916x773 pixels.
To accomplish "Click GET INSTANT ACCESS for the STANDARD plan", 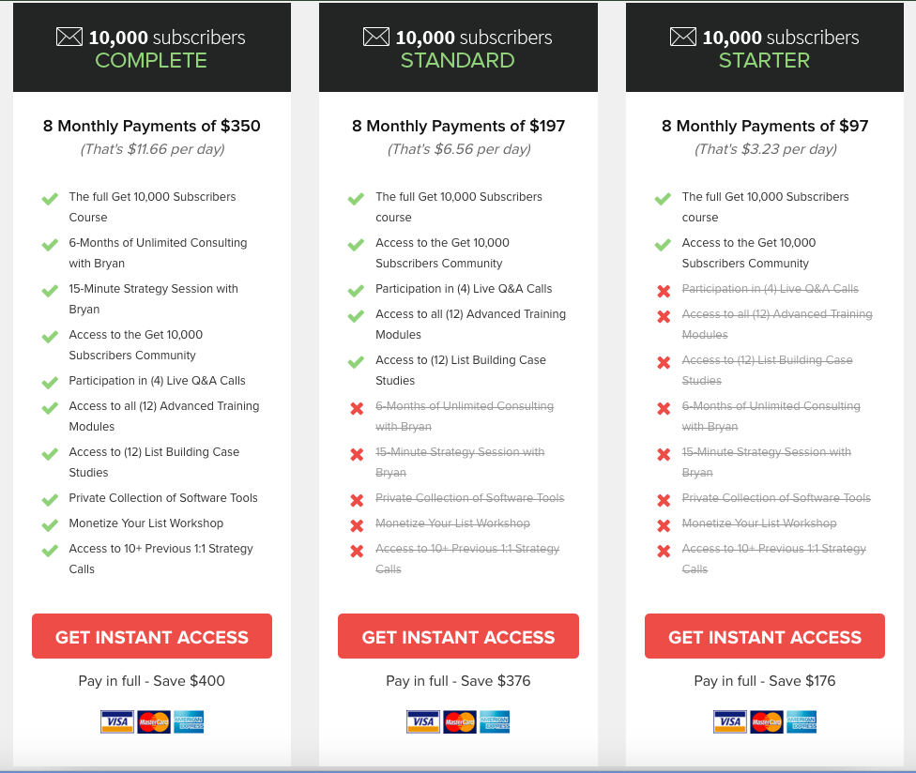I will pyautogui.click(x=459, y=636).
